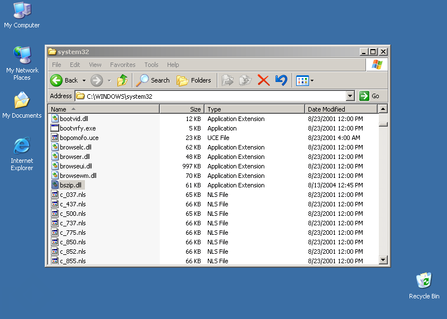This screenshot has height=319, width=447.
Task: Click the Windows flag logo
Action: [377, 65]
